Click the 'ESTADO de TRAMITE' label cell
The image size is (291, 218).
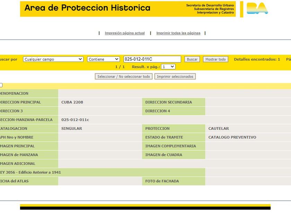174,137
